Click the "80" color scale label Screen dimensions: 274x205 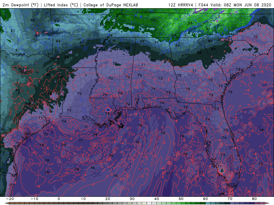[x=254, y=199]
